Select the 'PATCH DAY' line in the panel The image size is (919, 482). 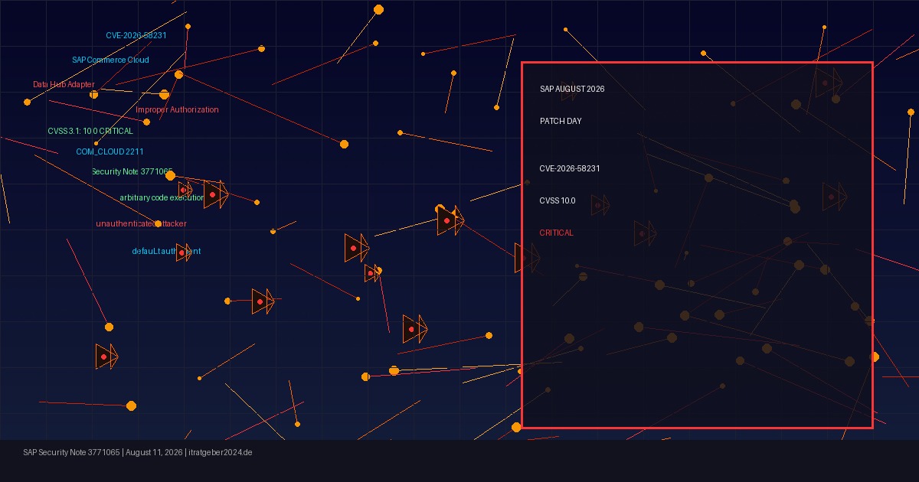(x=561, y=121)
